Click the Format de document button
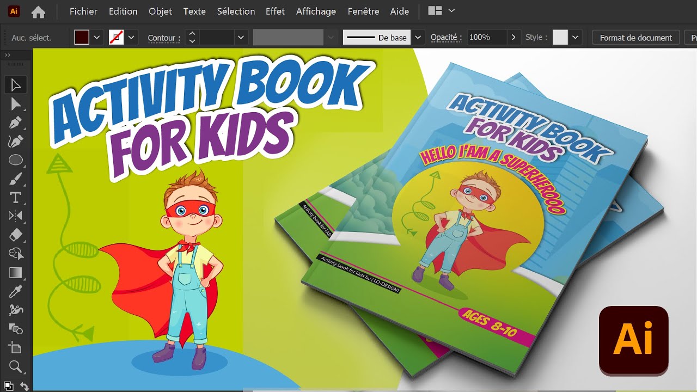697x392 pixels. [635, 38]
